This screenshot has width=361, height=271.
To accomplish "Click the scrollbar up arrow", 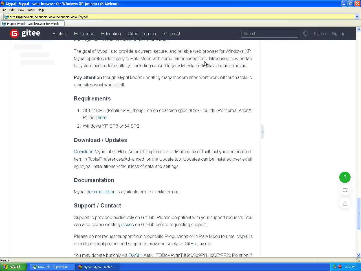I will 358,29.
